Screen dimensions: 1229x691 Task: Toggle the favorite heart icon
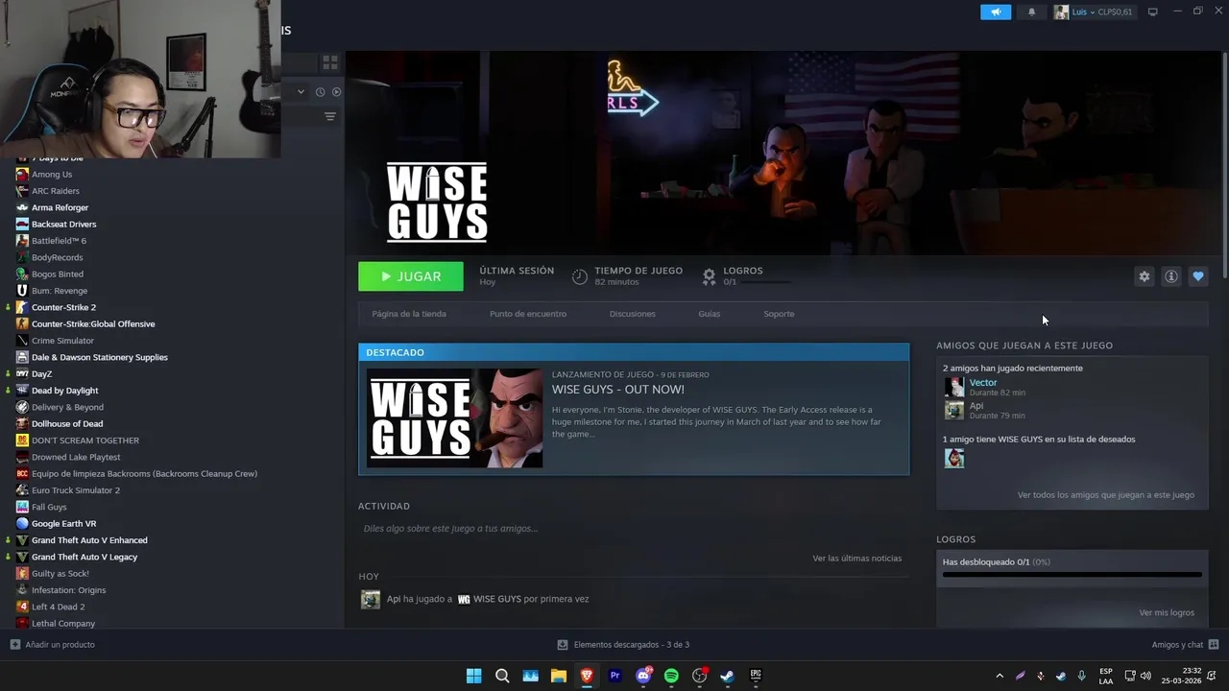pyautogui.click(x=1198, y=276)
